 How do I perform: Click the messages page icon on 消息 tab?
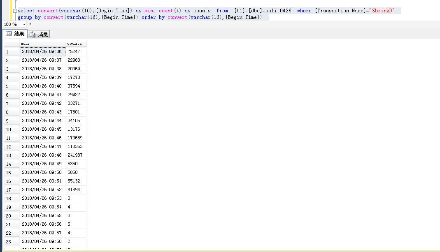click(33, 35)
